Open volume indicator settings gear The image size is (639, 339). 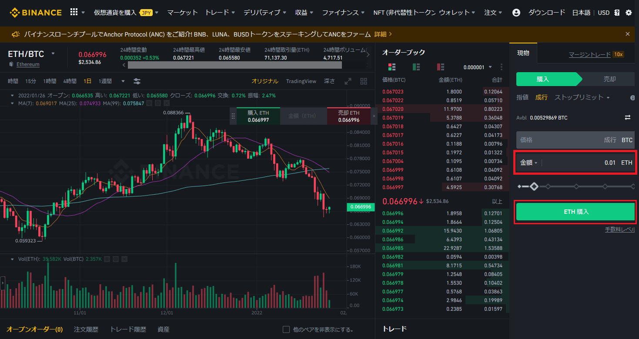(x=116, y=259)
